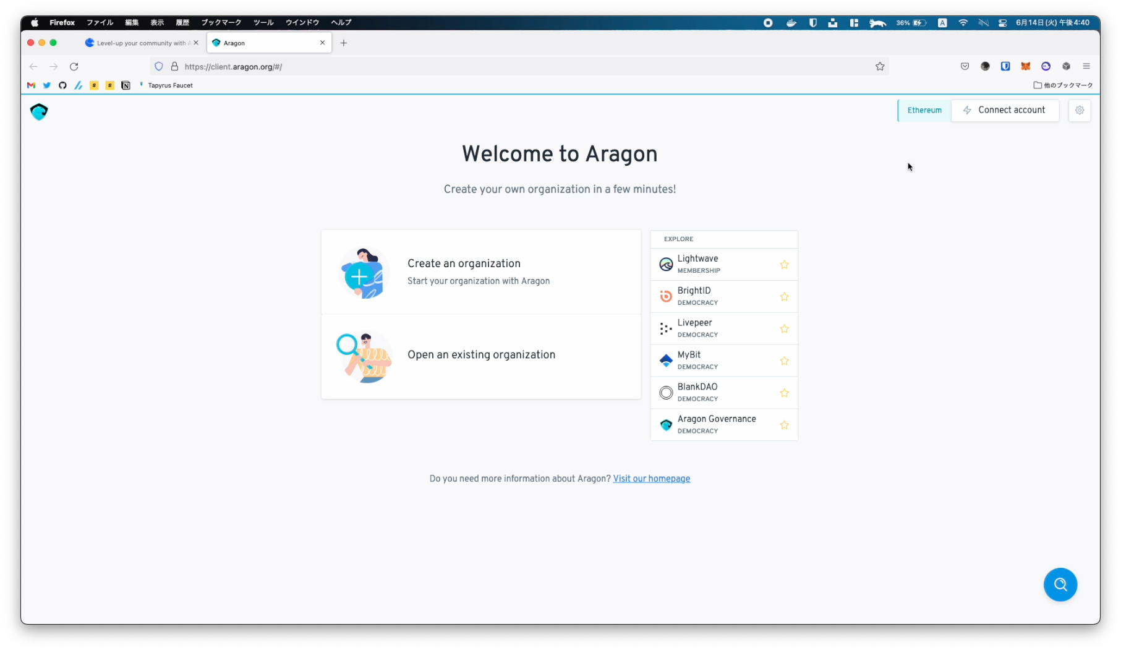Open GitHub bookmark icon
Image resolution: width=1121 pixels, height=650 pixels.
(62, 85)
